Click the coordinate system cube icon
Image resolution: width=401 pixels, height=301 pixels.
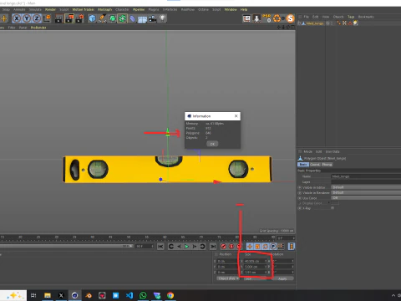click(47, 18)
